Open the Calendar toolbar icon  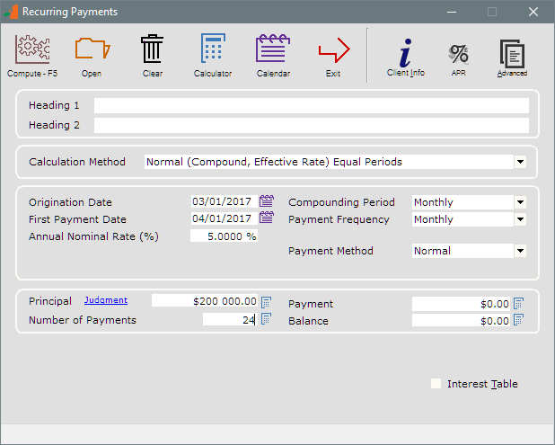[x=273, y=49]
